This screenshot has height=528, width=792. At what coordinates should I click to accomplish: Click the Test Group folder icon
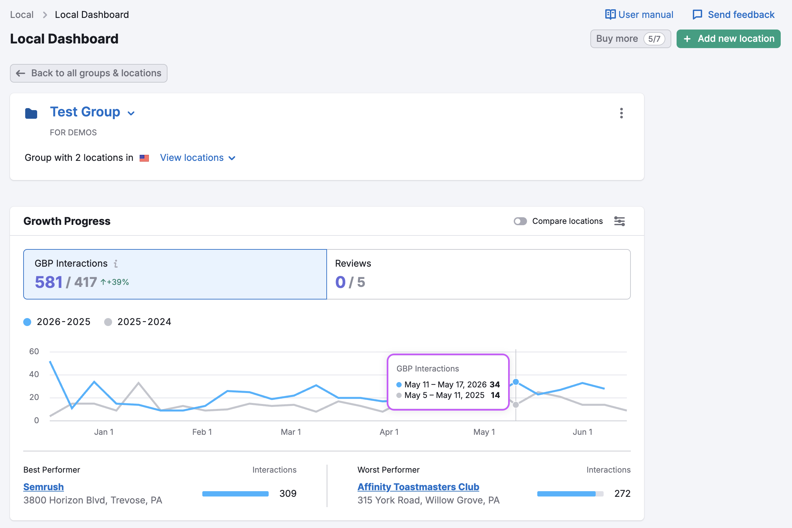coord(31,113)
